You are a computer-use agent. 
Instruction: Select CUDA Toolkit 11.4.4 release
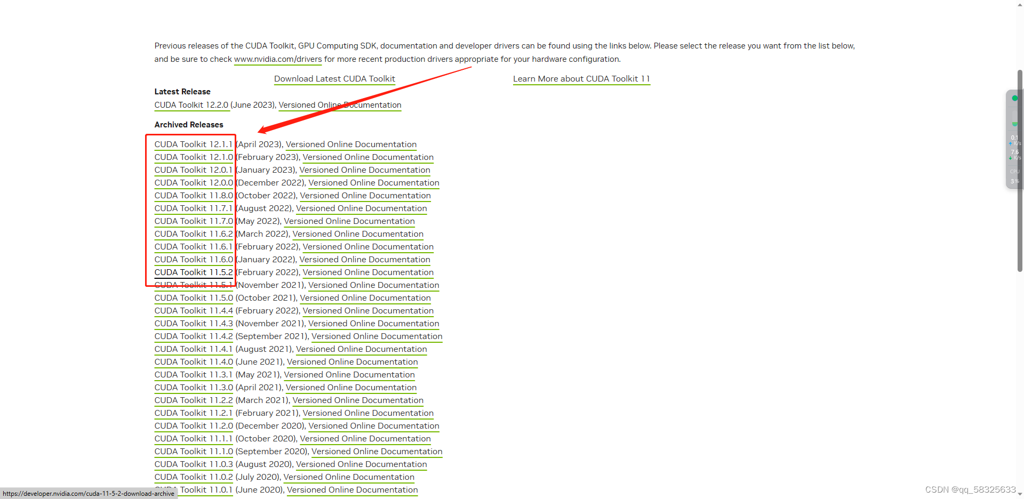194,311
